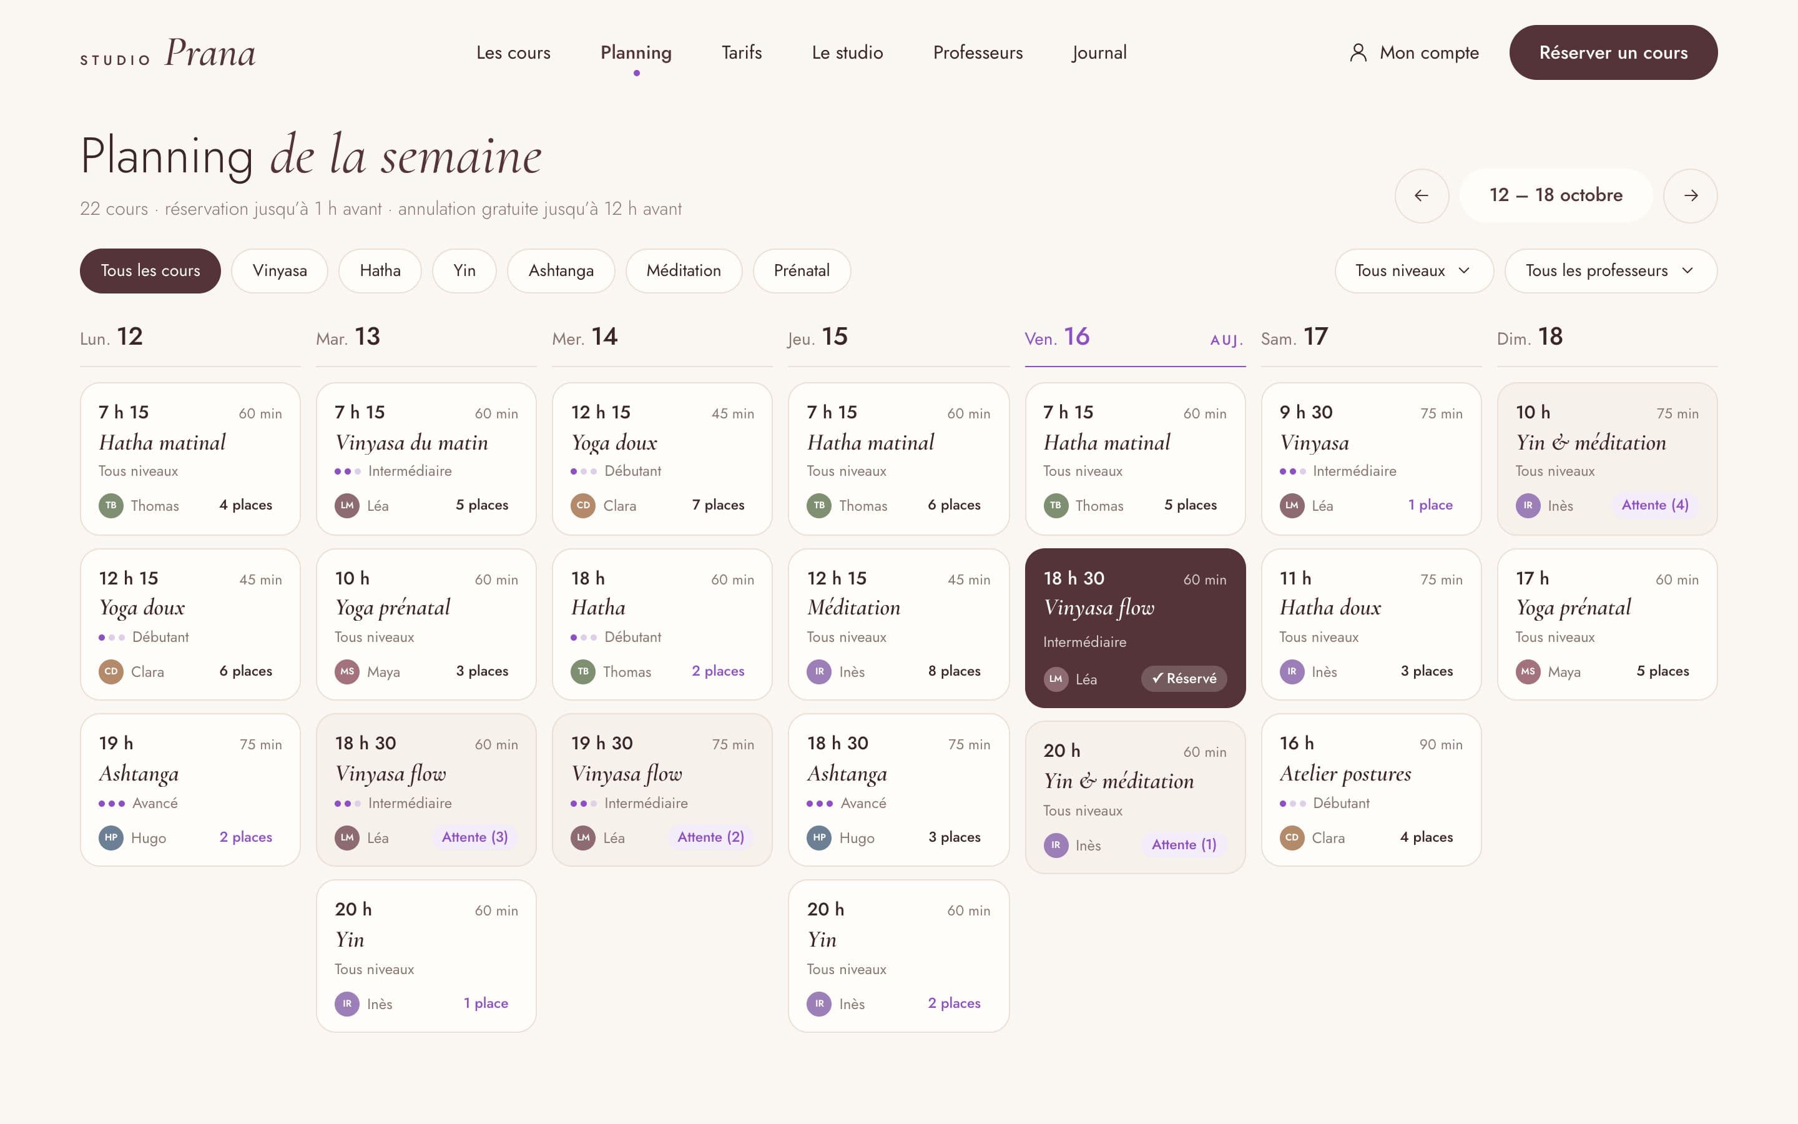This screenshot has width=1798, height=1124.
Task: Click Hugo avatar on Monday Ashtanga card
Action: 111,837
